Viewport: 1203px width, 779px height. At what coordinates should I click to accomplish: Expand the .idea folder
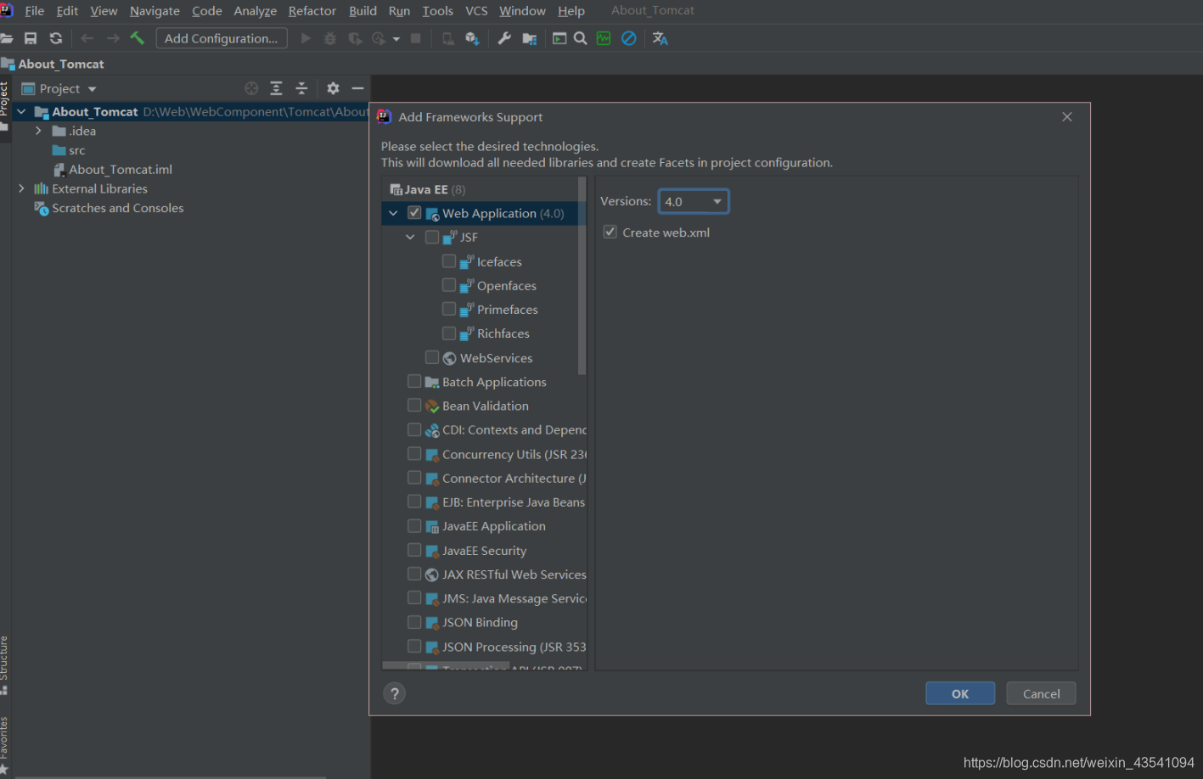click(x=38, y=131)
